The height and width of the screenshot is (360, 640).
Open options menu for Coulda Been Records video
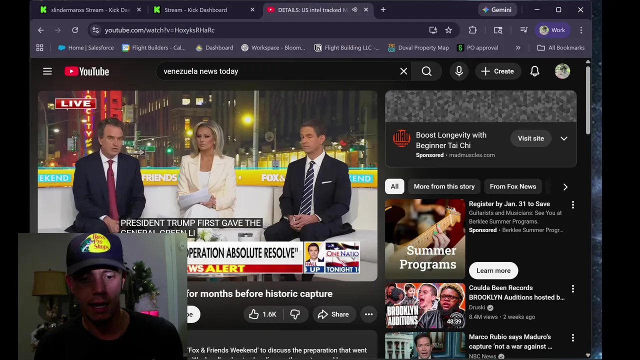coord(573,288)
